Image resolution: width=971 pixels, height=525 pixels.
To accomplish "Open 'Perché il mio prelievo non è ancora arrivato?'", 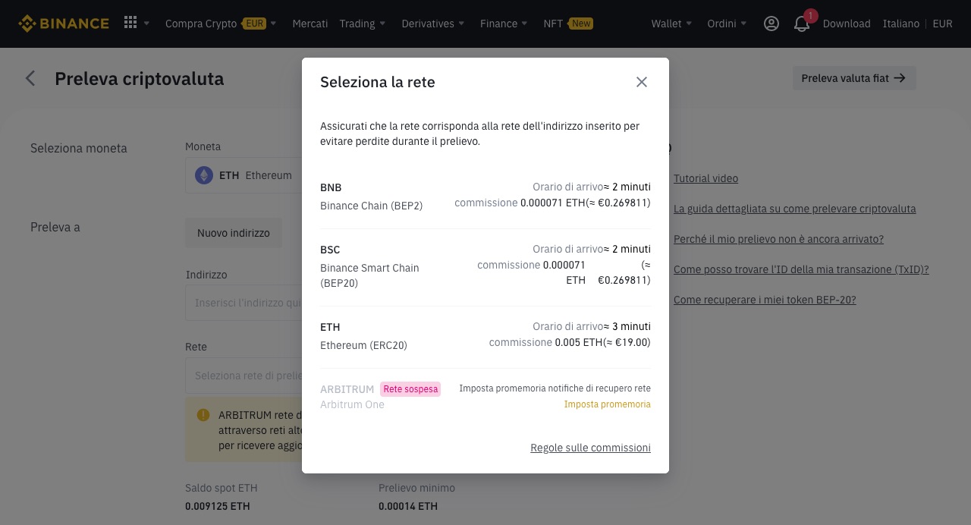I will click(x=778, y=239).
